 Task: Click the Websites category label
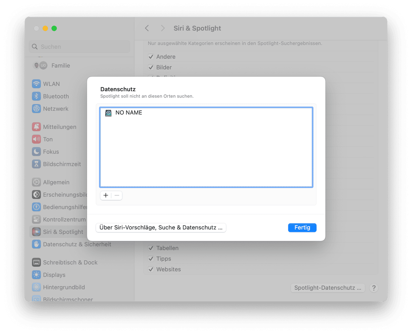[169, 269]
